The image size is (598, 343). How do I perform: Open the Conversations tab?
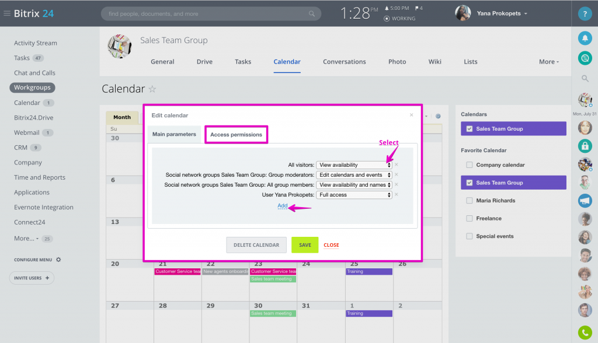click(x=345, y=62)
